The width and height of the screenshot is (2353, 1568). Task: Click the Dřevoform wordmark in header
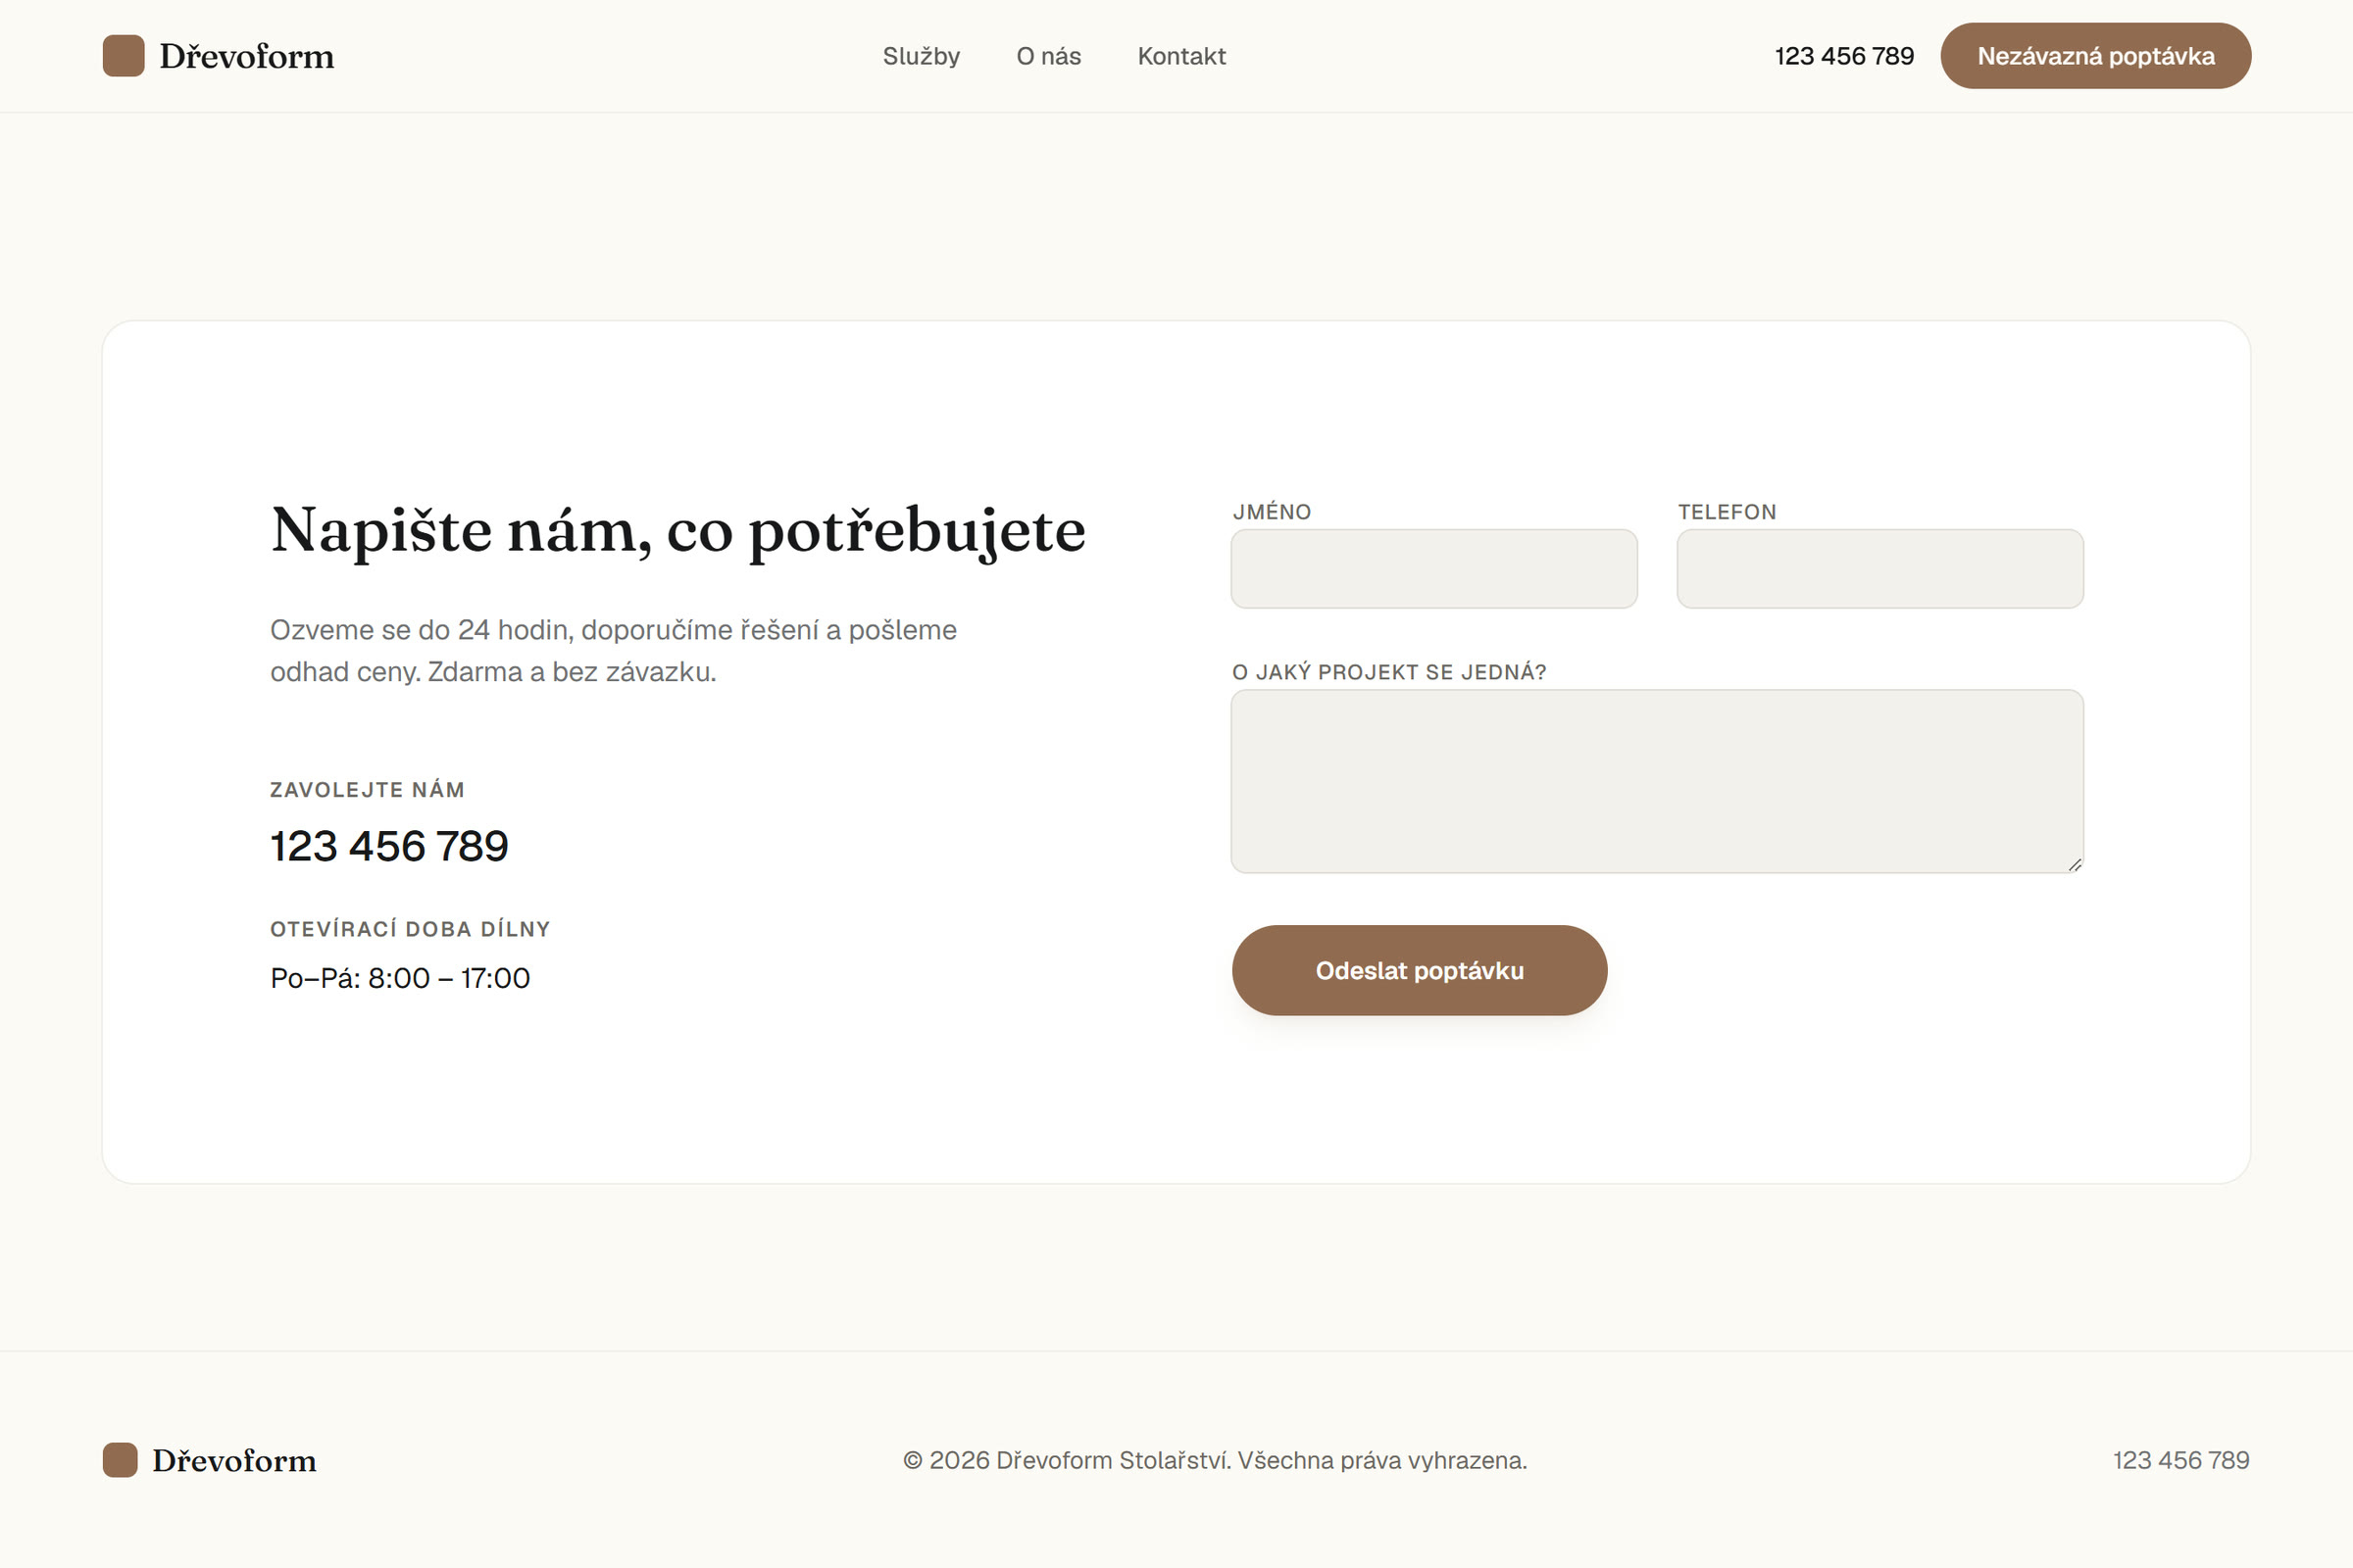(247, 56)
